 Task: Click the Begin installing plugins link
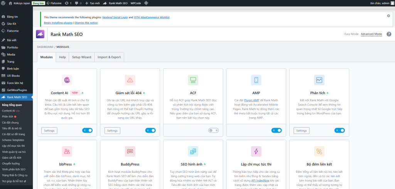point(59,23)
